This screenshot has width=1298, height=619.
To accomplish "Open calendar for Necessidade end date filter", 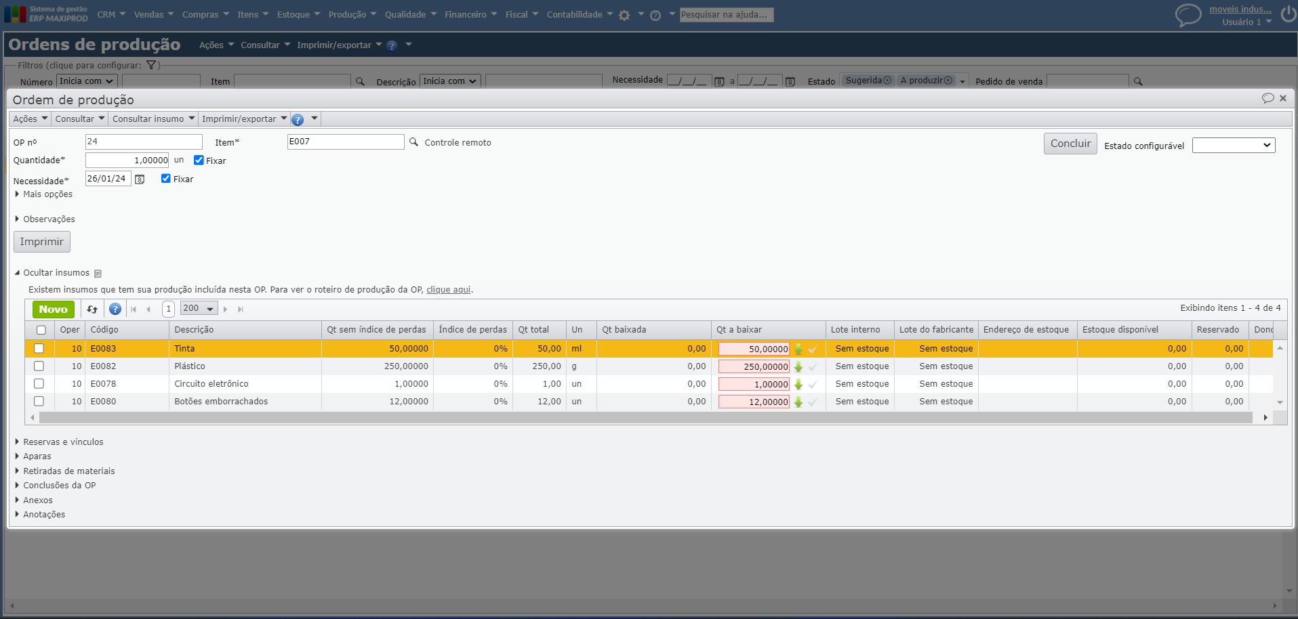I will [x=790, y=81].
